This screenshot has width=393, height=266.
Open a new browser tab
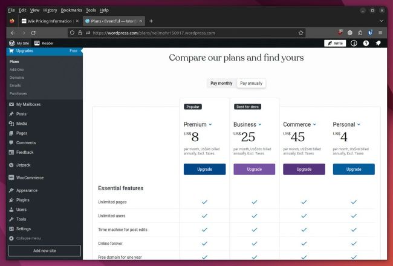[x=151, y=21]
